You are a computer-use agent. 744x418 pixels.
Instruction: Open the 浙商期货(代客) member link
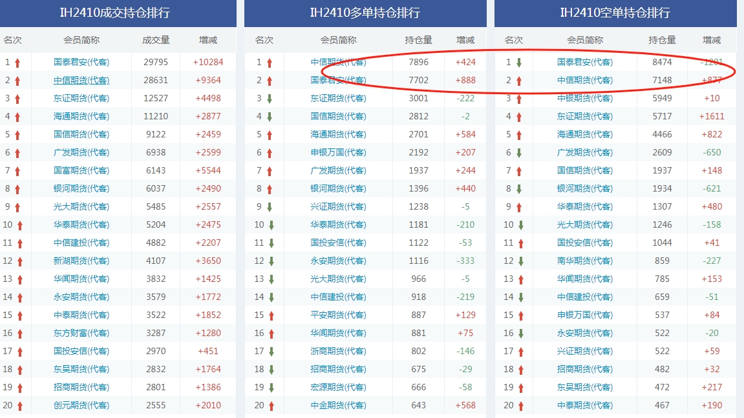click(338, 351)
